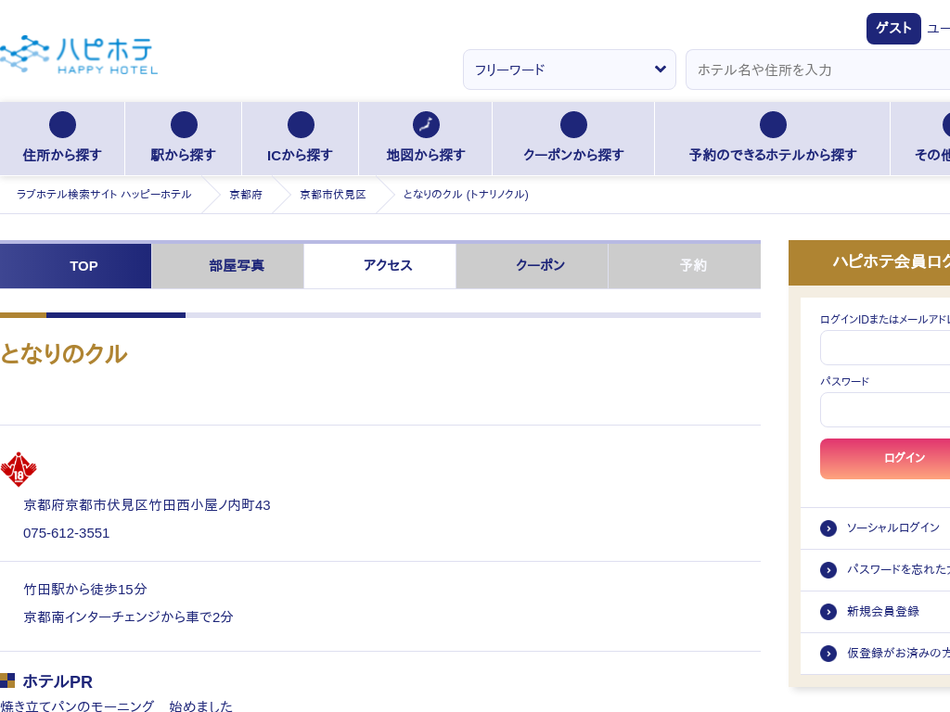This screenshot has height=712, width=950.
Task: Open the 地図から探す menu item
Action: [426, 139]
